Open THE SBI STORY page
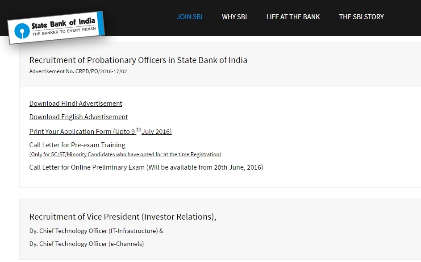 coord(361,17)
